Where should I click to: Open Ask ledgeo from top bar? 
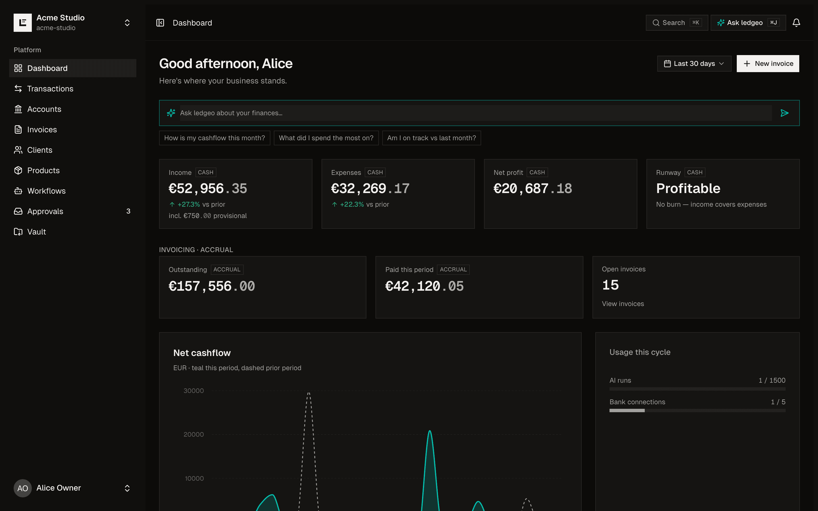[x=748, y=23]
